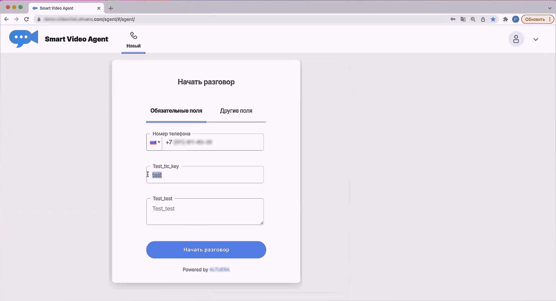Click the user profile avatar icon
Viewport: 556px width, 301px height.
pyautogui.click(x=516, y=39)
